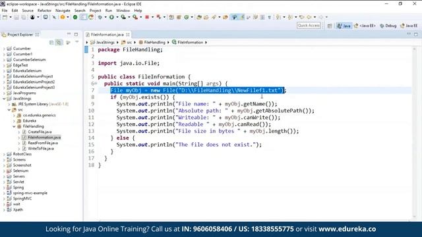Screen dimensions: 422x237
Task: Select CreateFile.java in Project Explorer
Action: pos(40,132)
